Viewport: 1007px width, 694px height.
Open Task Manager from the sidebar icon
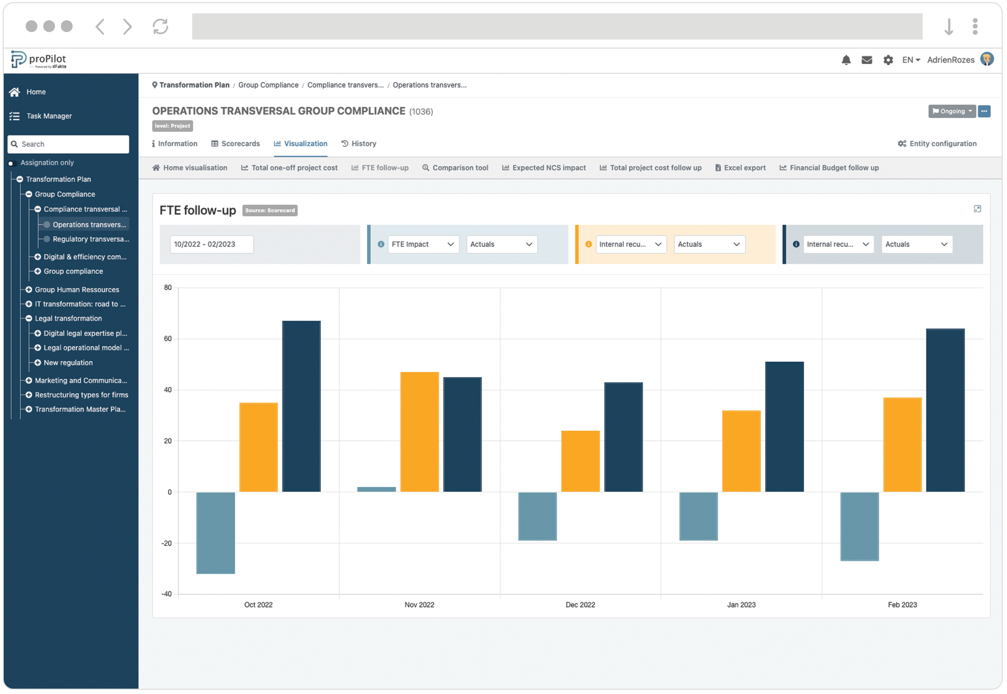14,115
